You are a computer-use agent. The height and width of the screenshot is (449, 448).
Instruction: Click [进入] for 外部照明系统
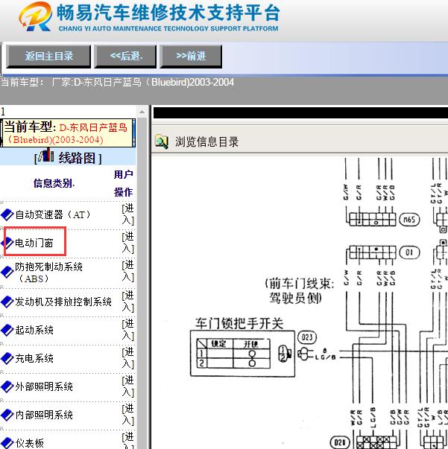coord(127,386)
